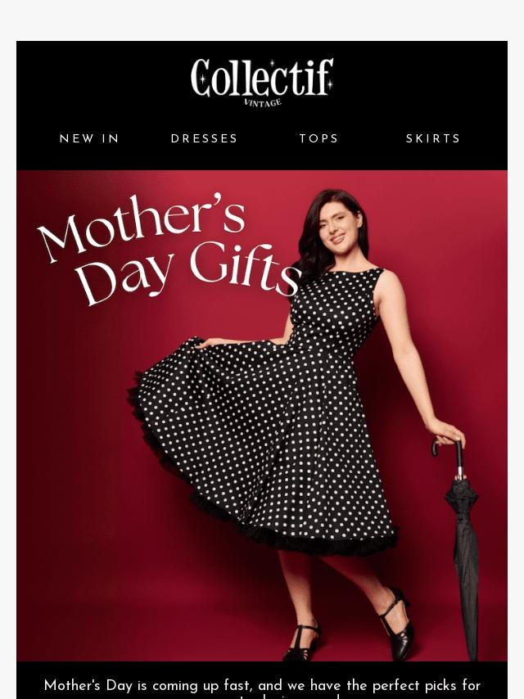Select the TOPS navigation link
This screenshot has width=524, height=699.
(318, 138)
